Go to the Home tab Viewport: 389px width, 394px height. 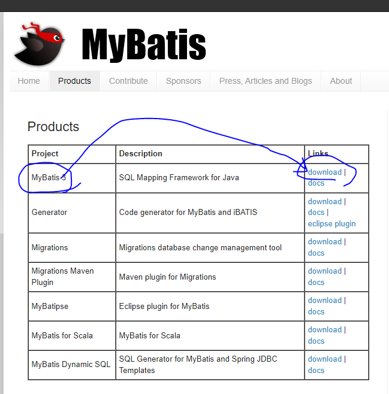point(29,81)
